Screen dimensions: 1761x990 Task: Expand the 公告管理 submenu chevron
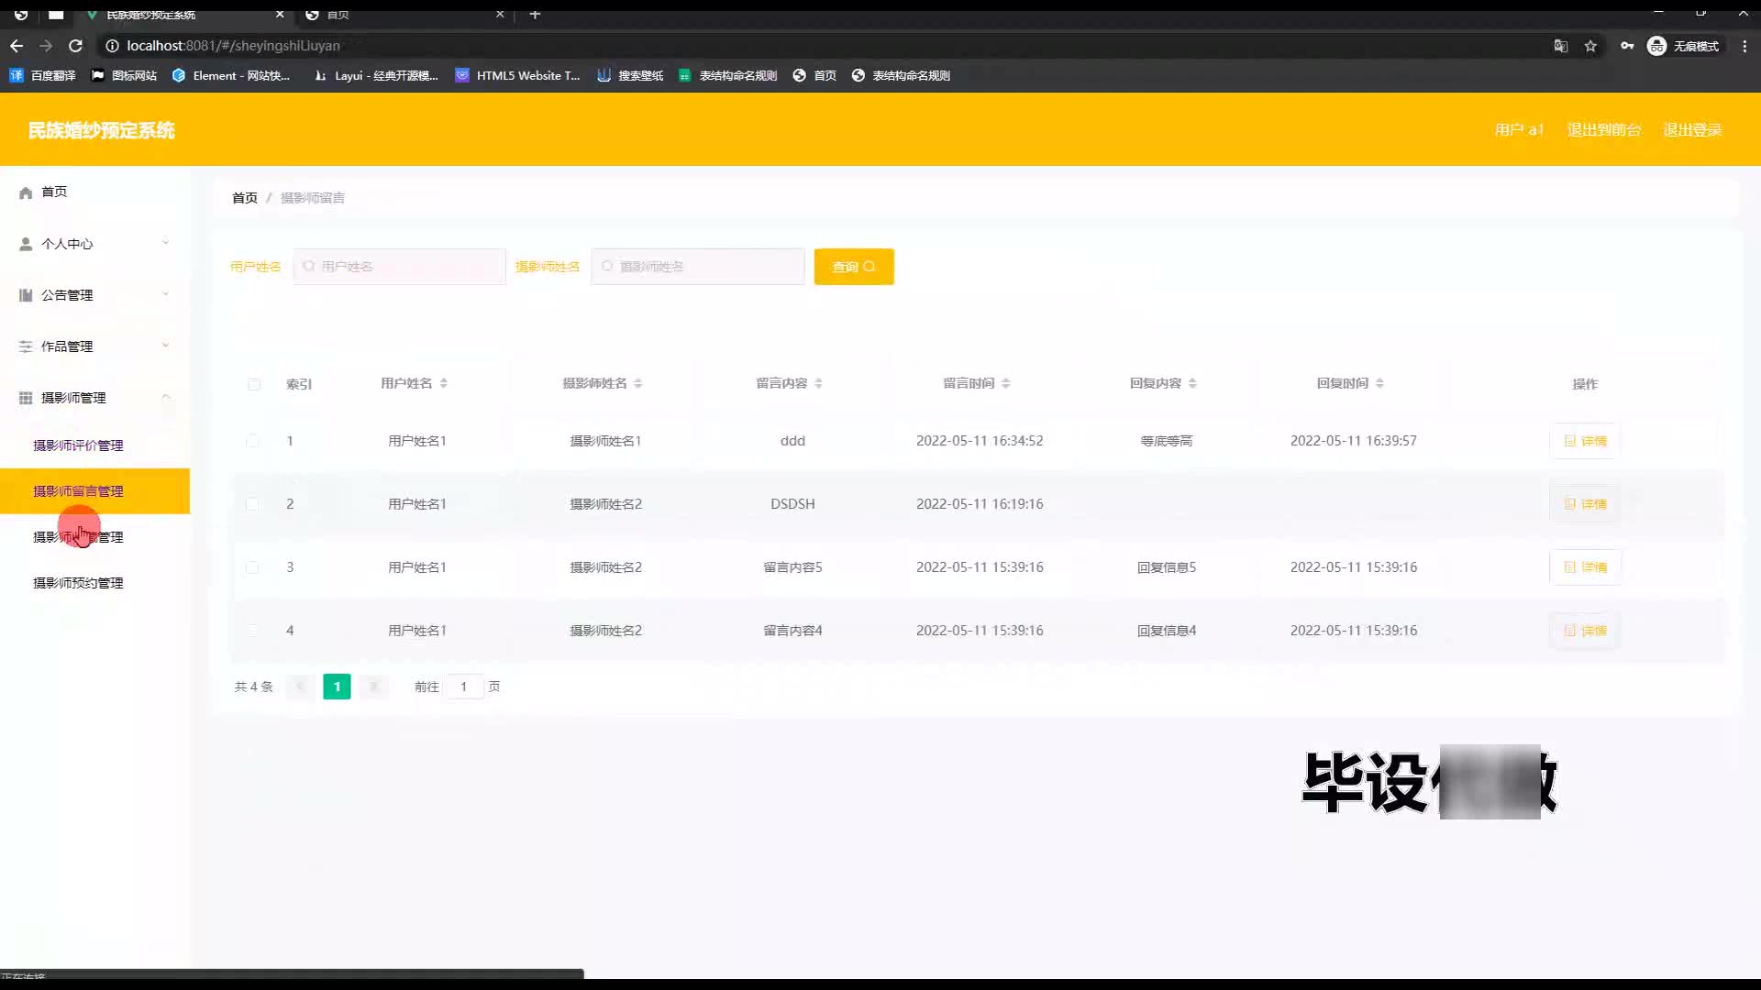[x=166, y=294]
